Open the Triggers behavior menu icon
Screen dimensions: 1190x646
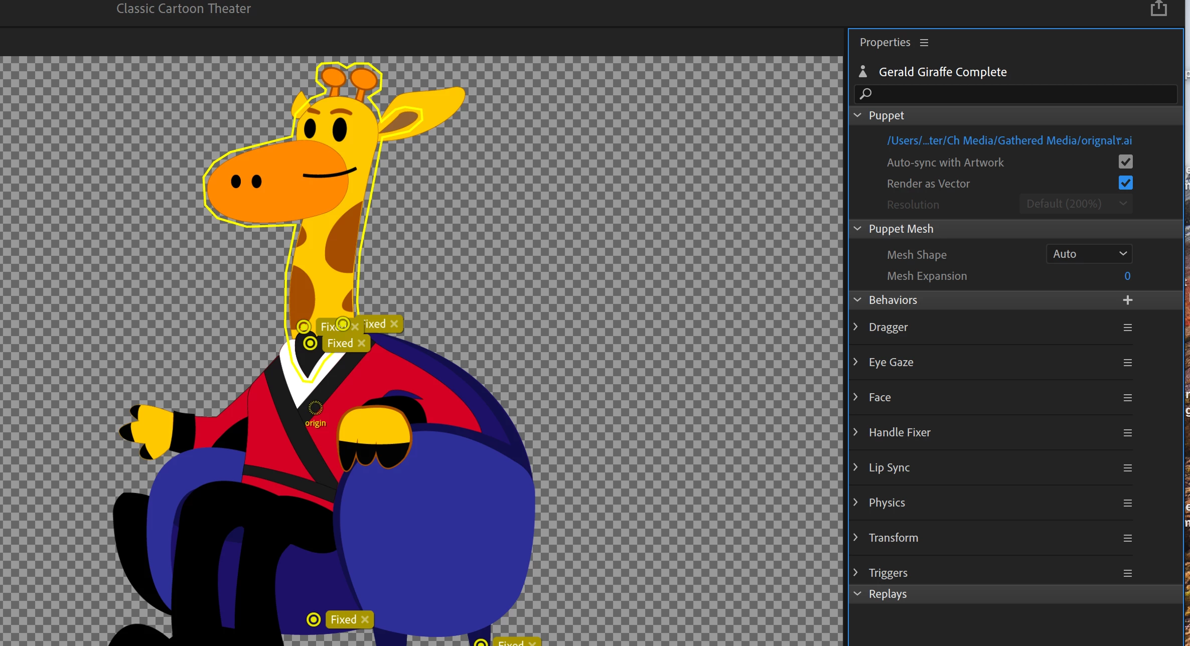[1127, 573]
